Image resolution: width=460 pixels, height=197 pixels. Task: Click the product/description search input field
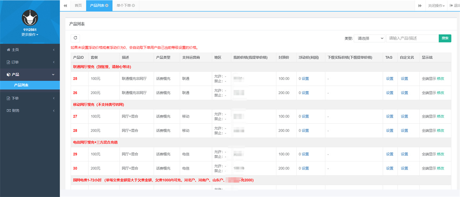point(412,38)
